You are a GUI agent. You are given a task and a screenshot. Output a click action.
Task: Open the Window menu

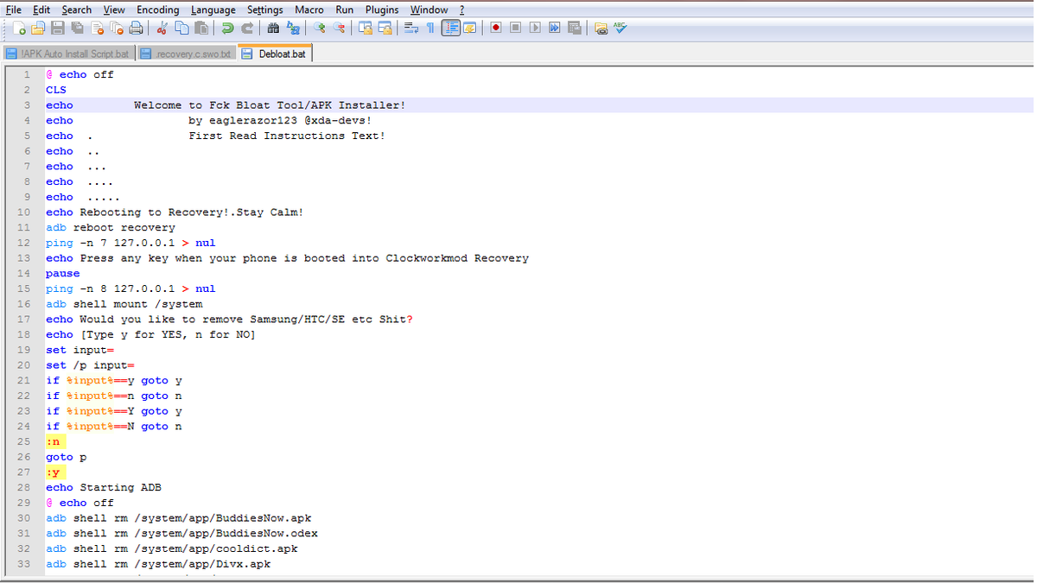pos(429,10)
